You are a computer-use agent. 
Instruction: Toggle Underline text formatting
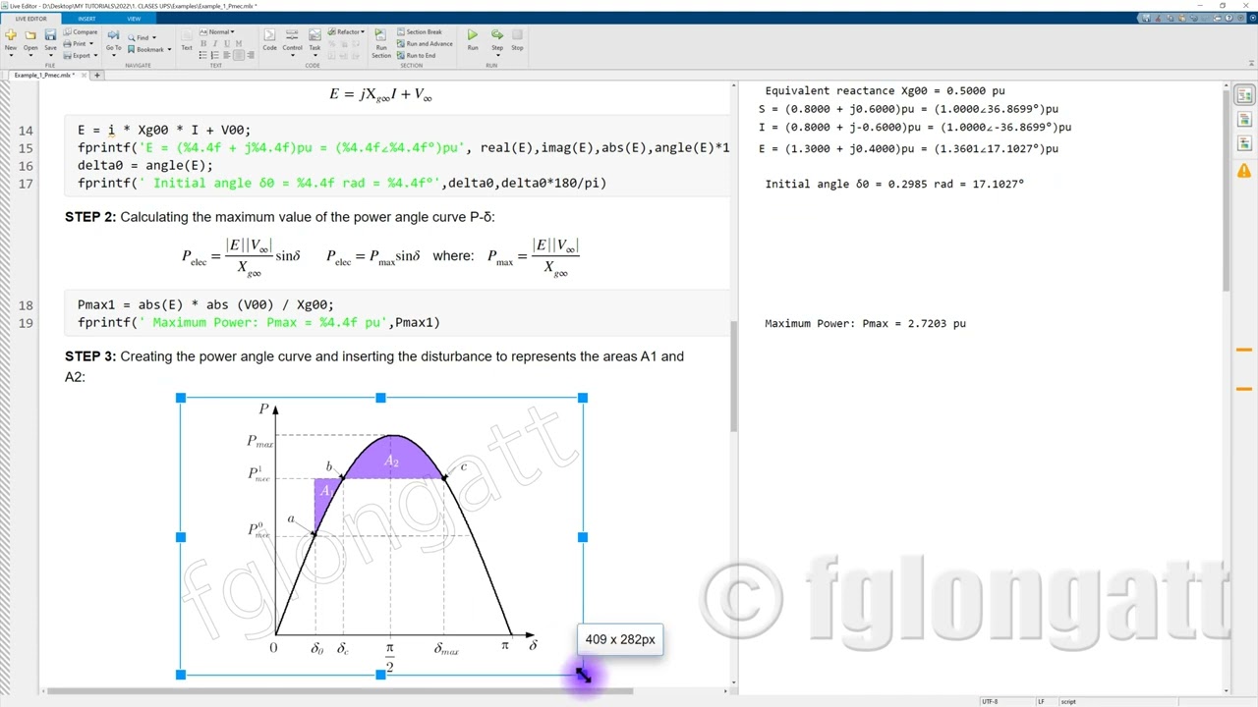click(x=226, y=43)
